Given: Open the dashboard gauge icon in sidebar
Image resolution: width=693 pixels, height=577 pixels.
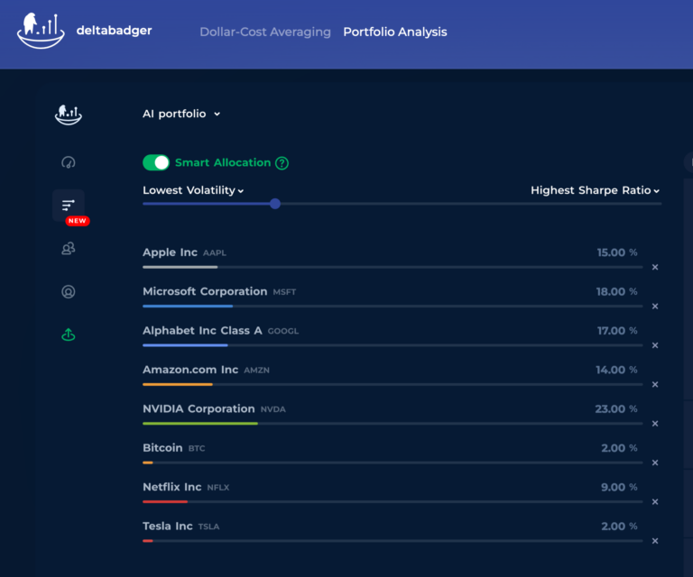Looking at the screenshot, I should (x=69, y=162).
